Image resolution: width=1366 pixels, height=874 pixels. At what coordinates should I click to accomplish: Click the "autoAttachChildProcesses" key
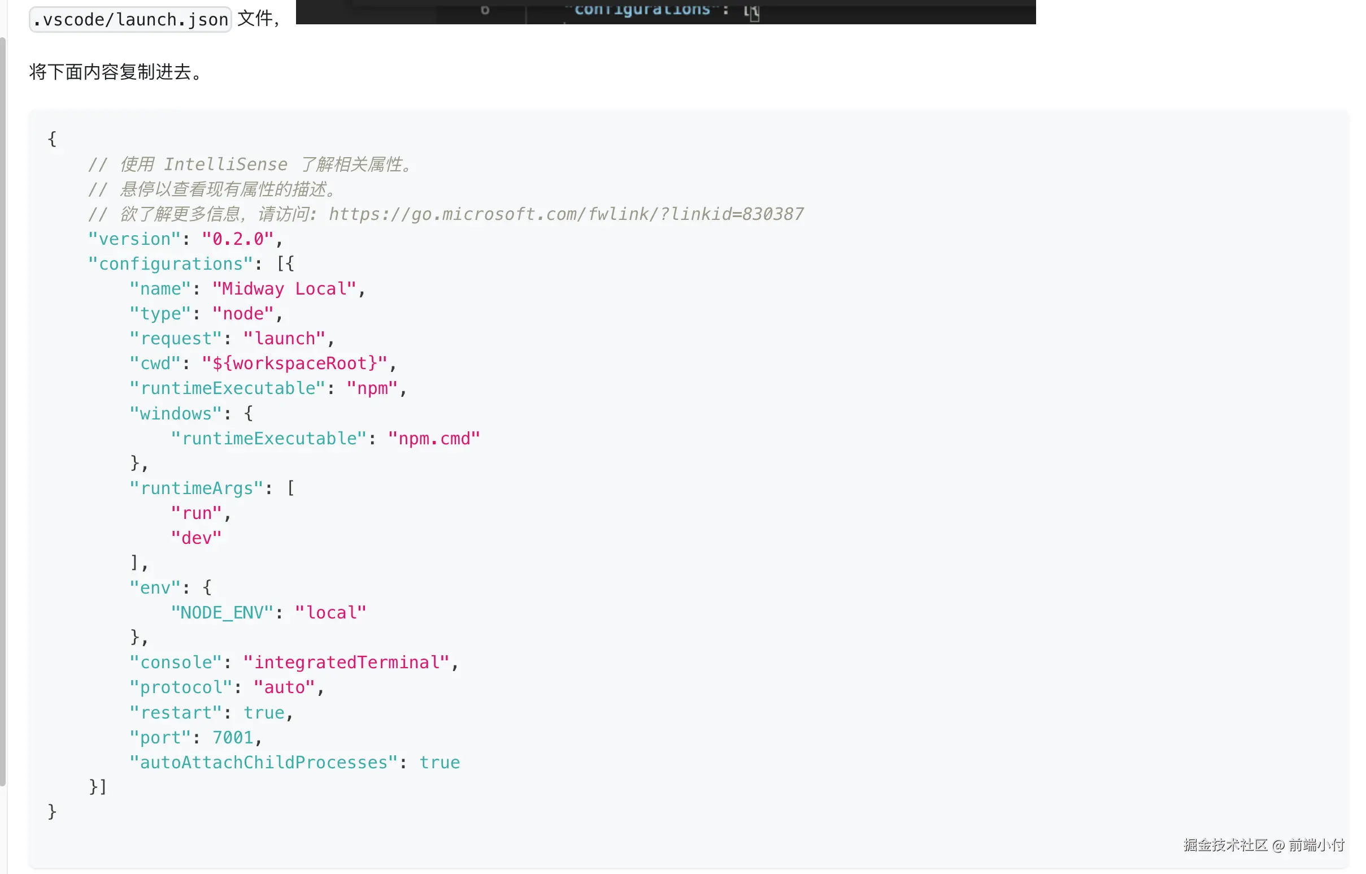263,762
